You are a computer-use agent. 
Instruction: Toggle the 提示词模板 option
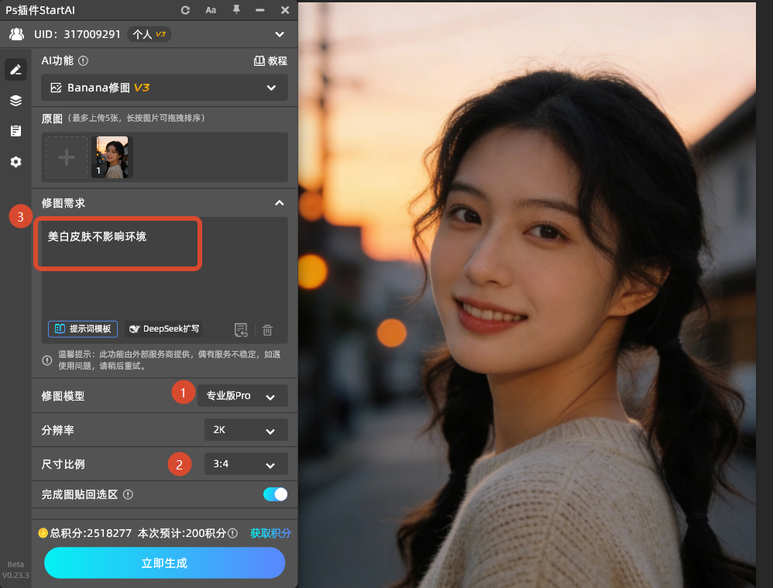[x=82, y=328]
